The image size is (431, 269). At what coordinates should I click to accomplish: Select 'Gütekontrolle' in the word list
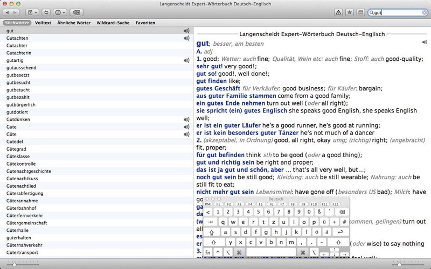click(96, 164)
